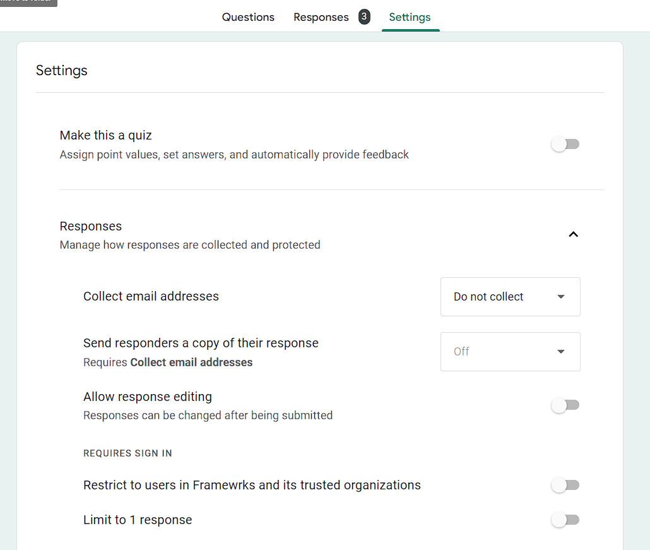The width and height of the screenshot is (650, 550).
Task: Click the arrow icon beside Do not collect
Action: (x=561, y=297)
